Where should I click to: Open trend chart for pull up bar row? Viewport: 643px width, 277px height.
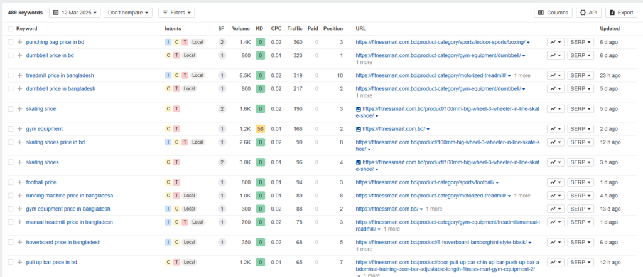pyautogui.click(x=555, y=263)
